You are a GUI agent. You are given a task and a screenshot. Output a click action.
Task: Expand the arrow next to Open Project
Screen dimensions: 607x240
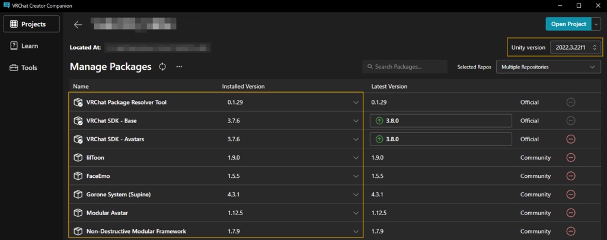596,24
